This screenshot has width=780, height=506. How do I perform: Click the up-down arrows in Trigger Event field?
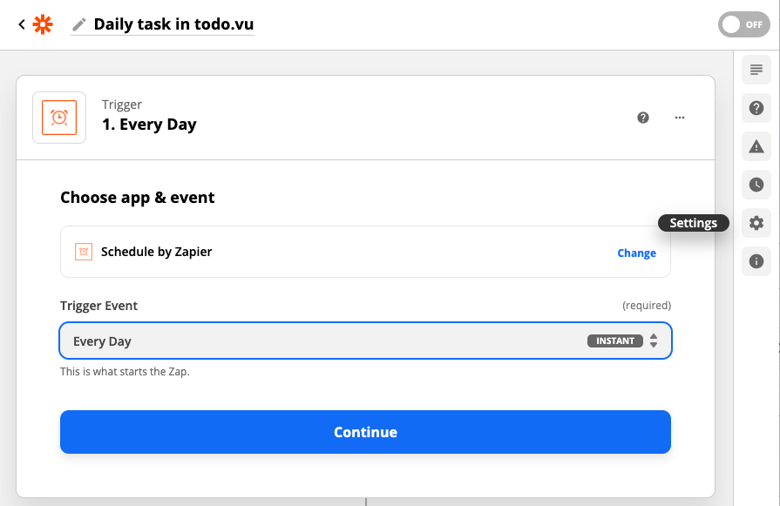click(653, 341)
